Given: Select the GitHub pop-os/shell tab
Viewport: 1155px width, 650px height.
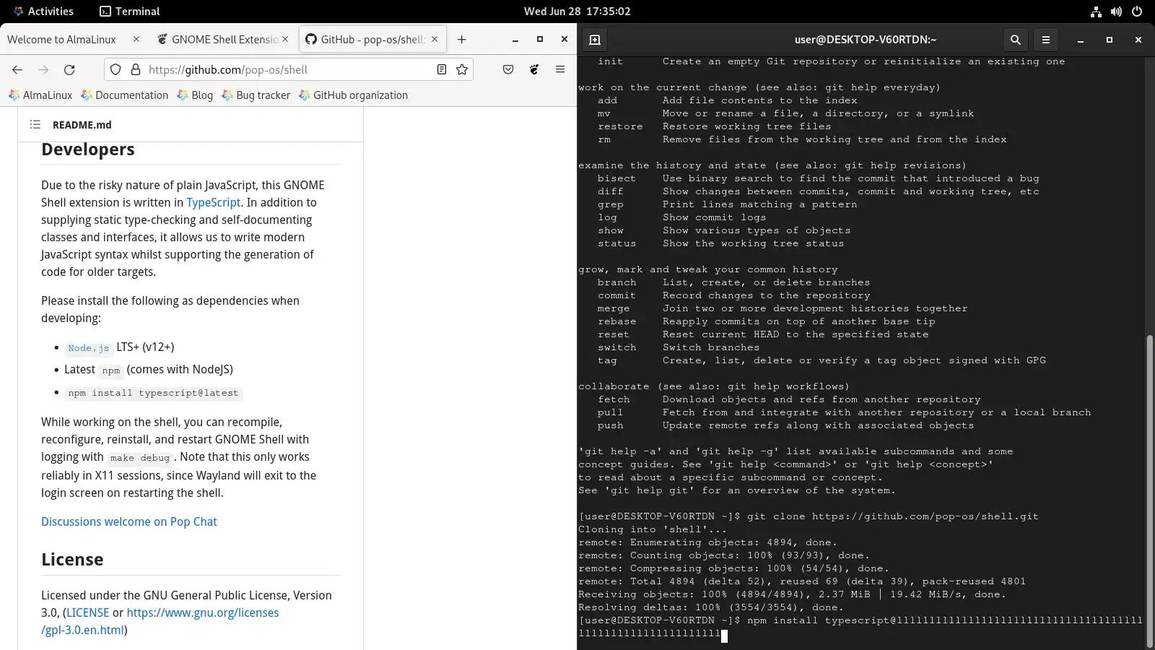Looking at the screenshot, I should pos(373,39).
